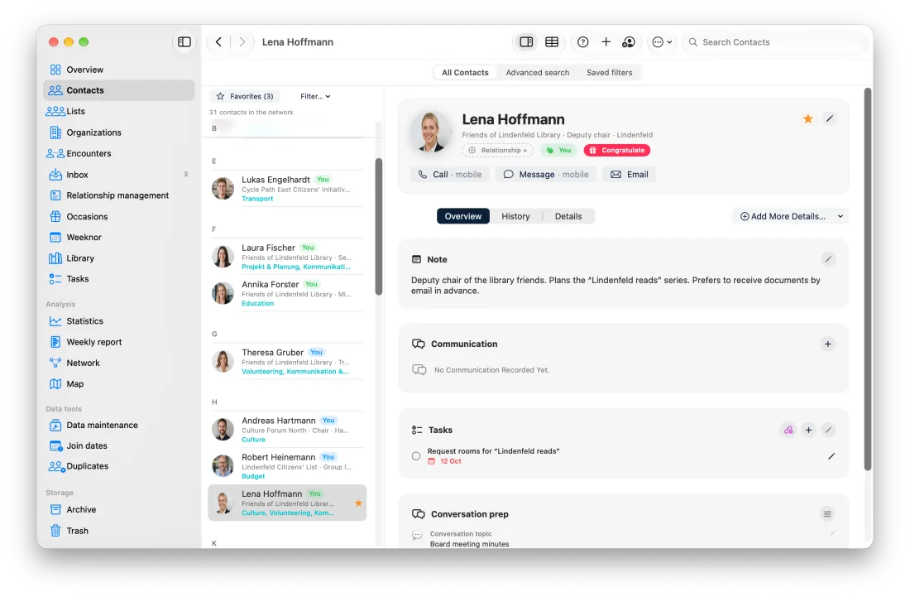The width and height of the screenshot is (910, 597).
Task: Open the user profile icon in toolbar
Action: (629, 41)
